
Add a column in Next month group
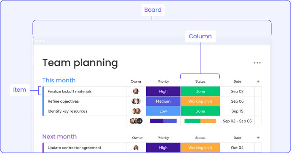coord(258,137)
